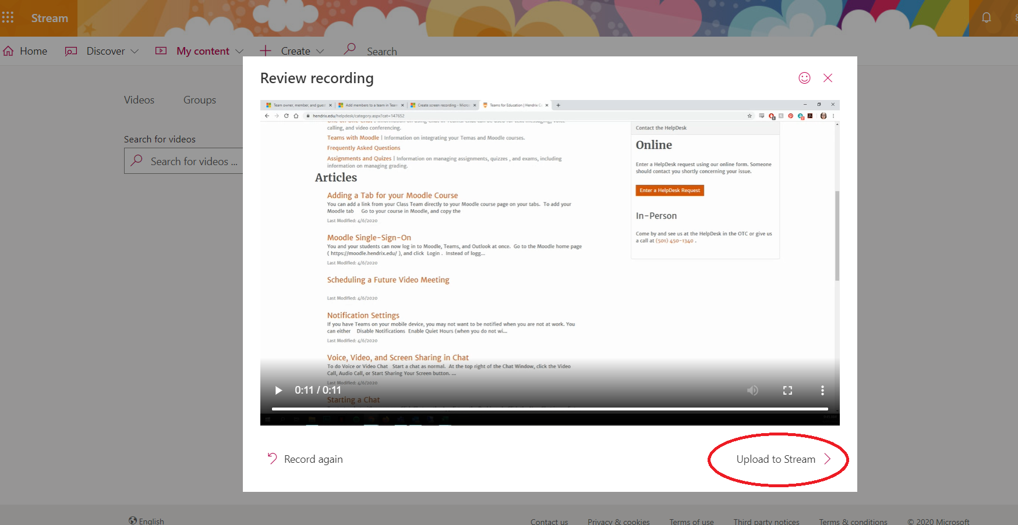Click the globe icon beside English
The width and height of the screenshot is (1018, 525).
click(x=133, y=520)
